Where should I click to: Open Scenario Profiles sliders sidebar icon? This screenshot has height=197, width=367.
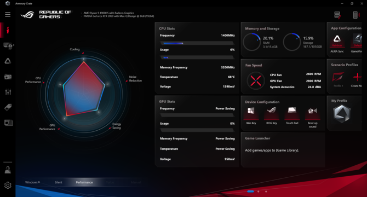(x=8, y=92)
